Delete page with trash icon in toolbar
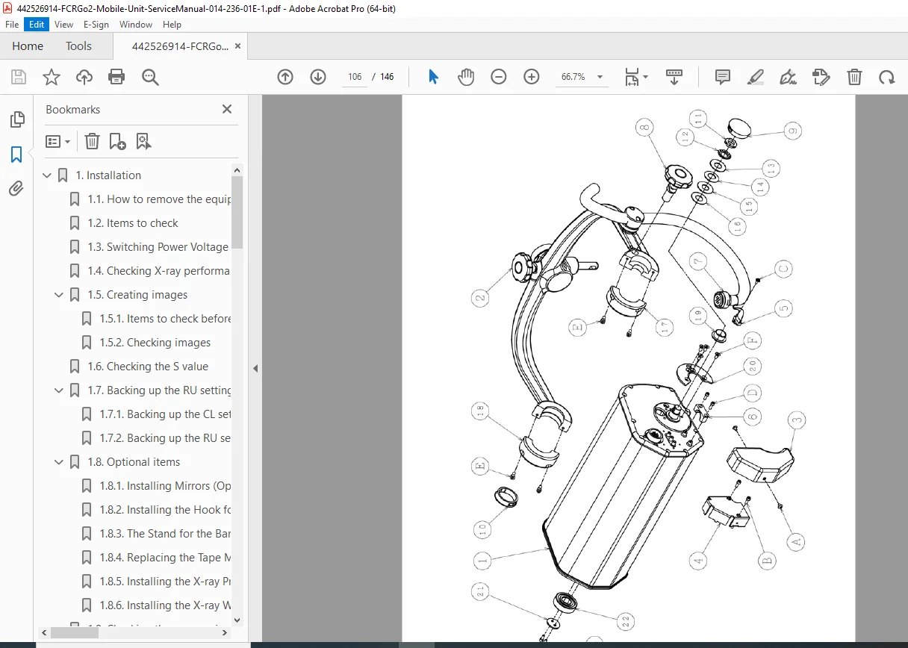This screenshot has height=648, width=908. (854, 77)
